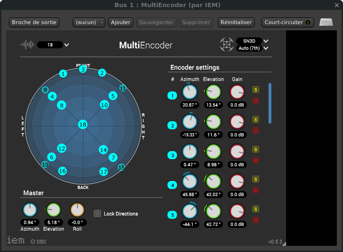This screenshot has width=343, height=252.
Task: Solo encoder 1 with the S button
Action: 256,90
